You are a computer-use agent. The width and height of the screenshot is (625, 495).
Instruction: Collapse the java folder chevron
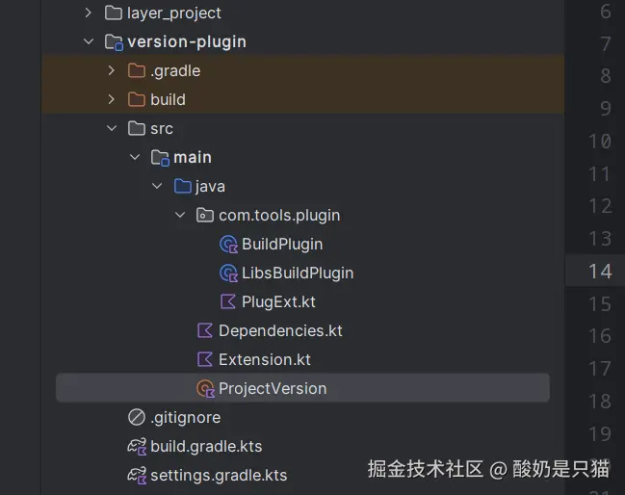(x=157, y=186)
